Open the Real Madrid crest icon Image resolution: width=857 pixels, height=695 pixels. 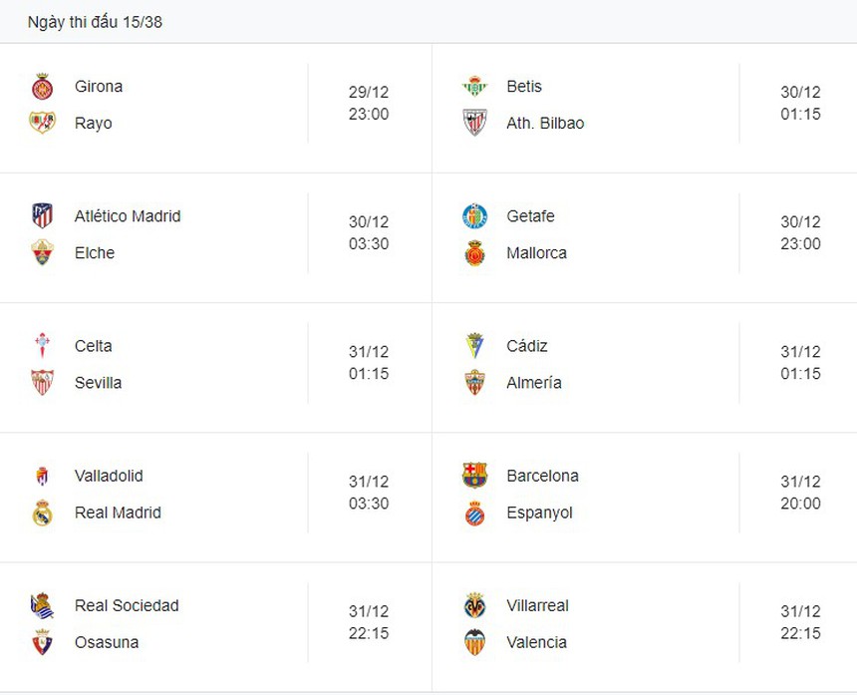coord(42,513)
